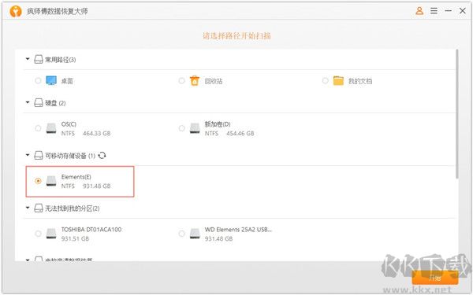Click the OS(C) drive icon

pos(51,128)
